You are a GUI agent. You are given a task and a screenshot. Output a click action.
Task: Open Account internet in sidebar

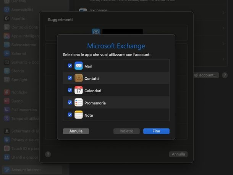click(x=26, y=170)
